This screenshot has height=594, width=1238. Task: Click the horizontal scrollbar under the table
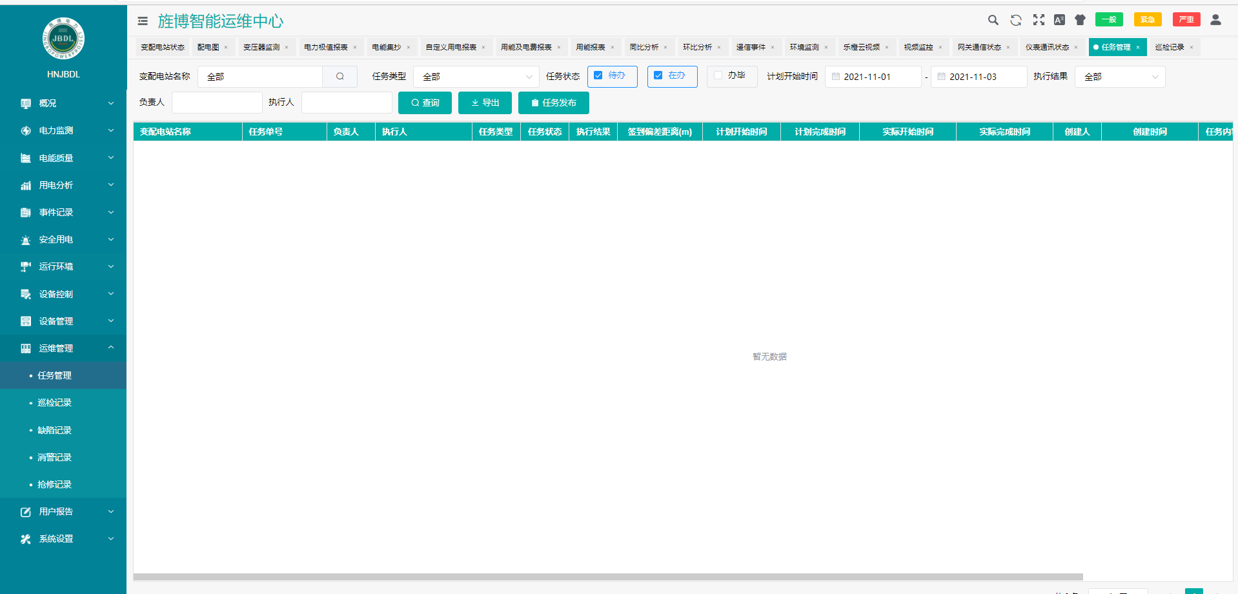(x=608, y=577)
